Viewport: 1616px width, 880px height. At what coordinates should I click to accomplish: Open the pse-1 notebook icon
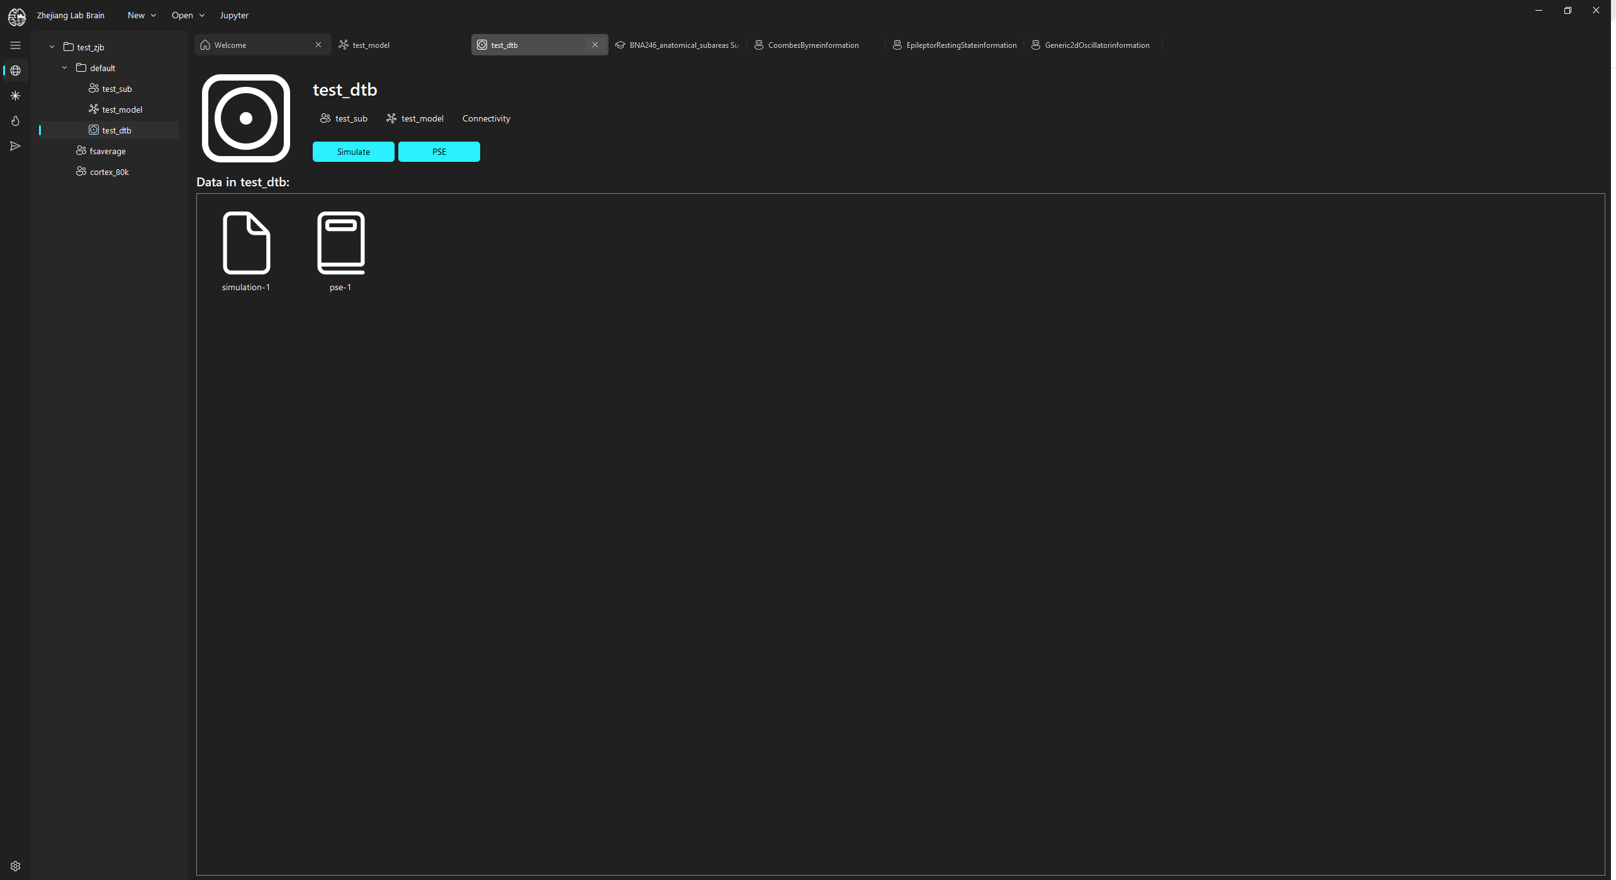pos(340,243)
